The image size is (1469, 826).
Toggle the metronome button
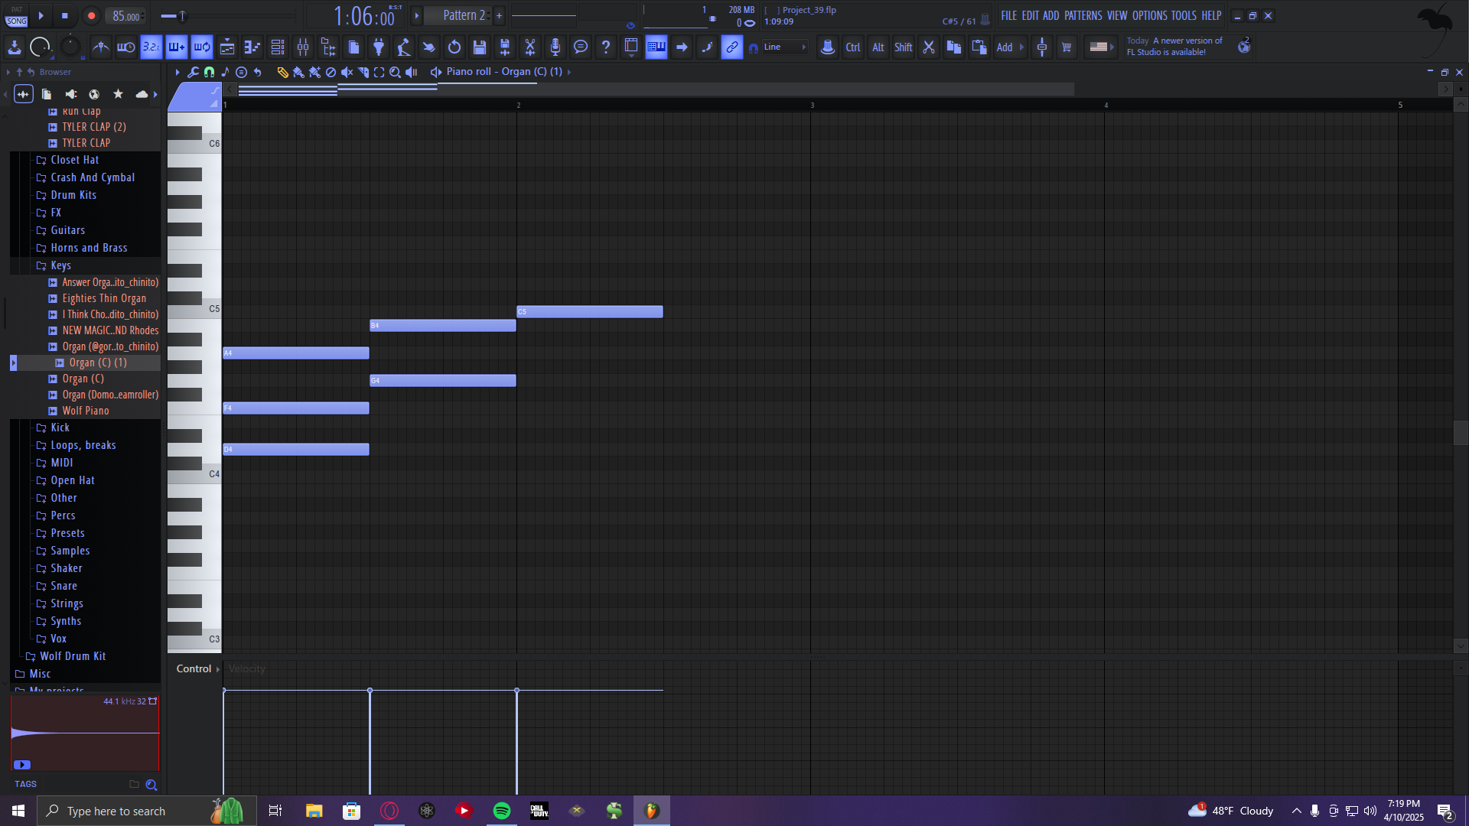pyautogui.click(x=100, y=47)
